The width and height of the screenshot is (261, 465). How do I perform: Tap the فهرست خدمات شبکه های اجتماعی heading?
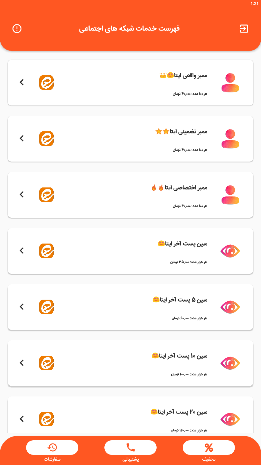coord(129,28)
